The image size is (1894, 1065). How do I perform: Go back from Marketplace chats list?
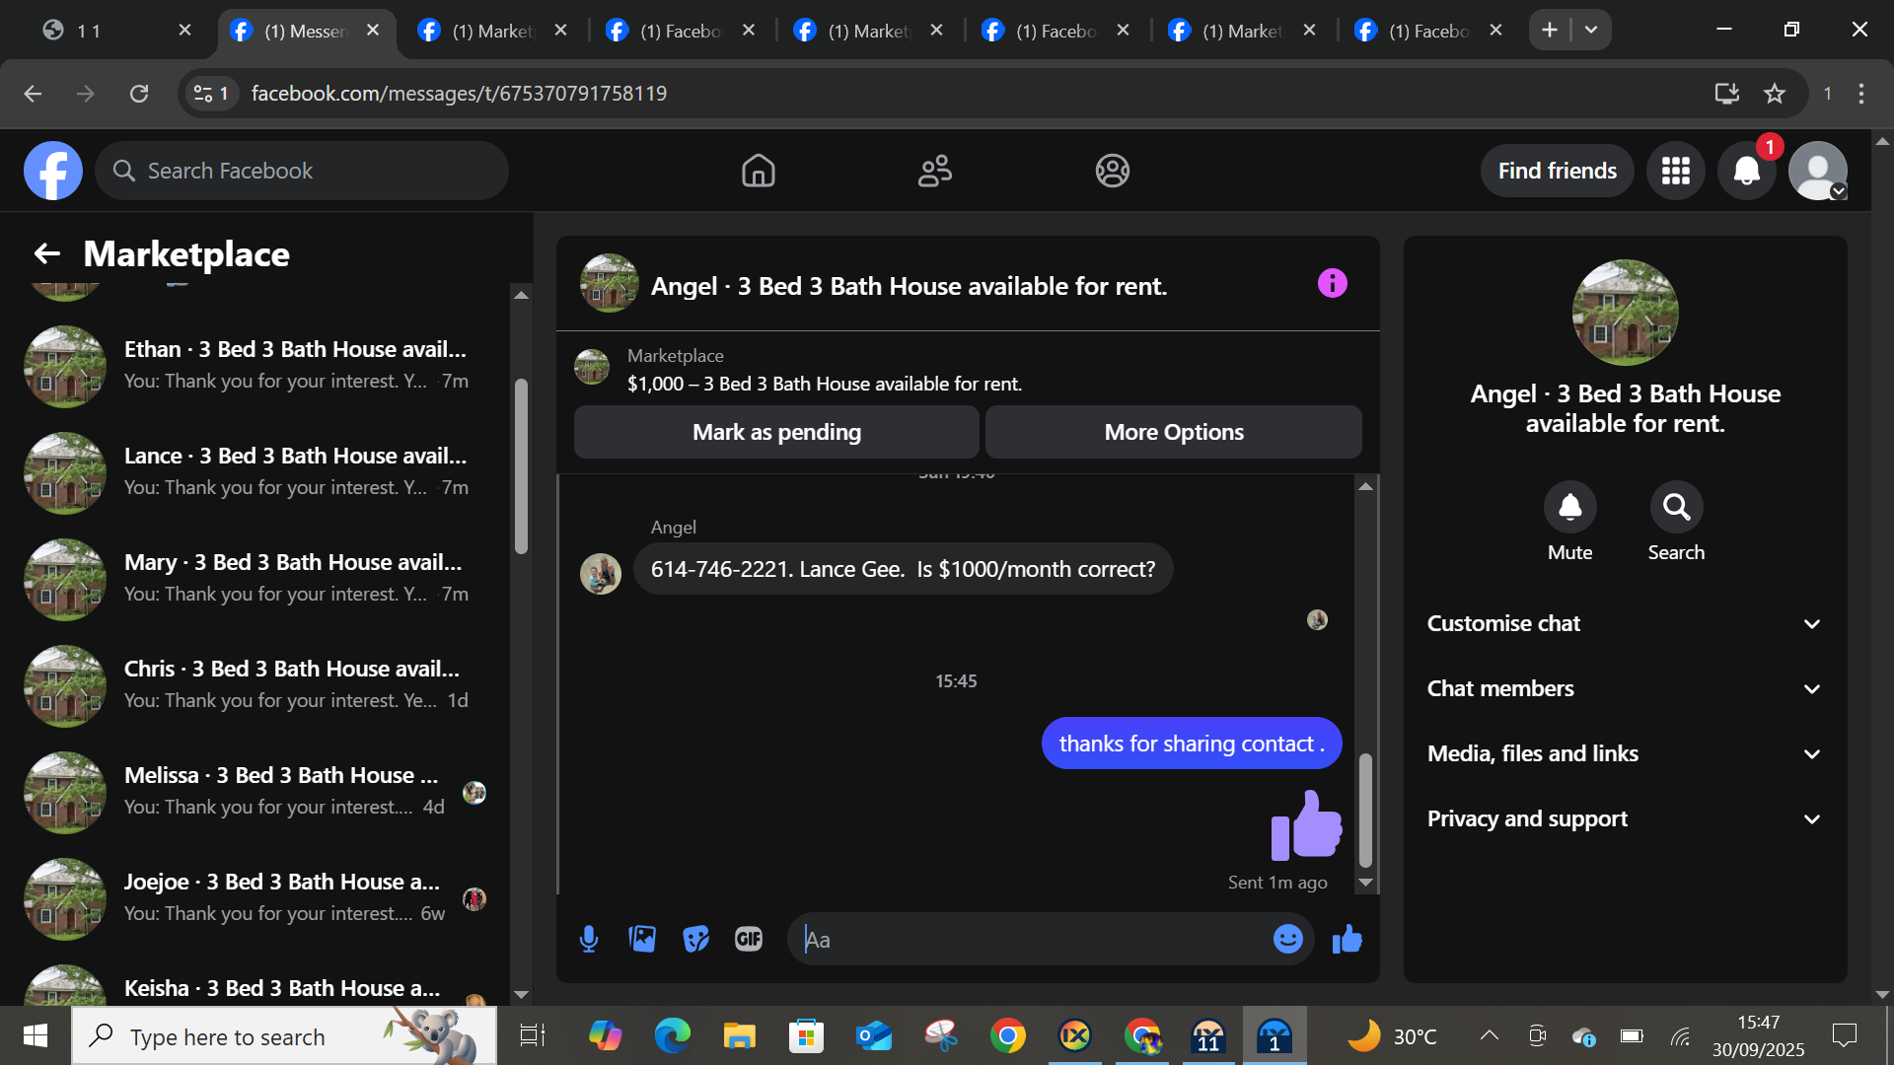pyautogui.click(x=47, y=254)
